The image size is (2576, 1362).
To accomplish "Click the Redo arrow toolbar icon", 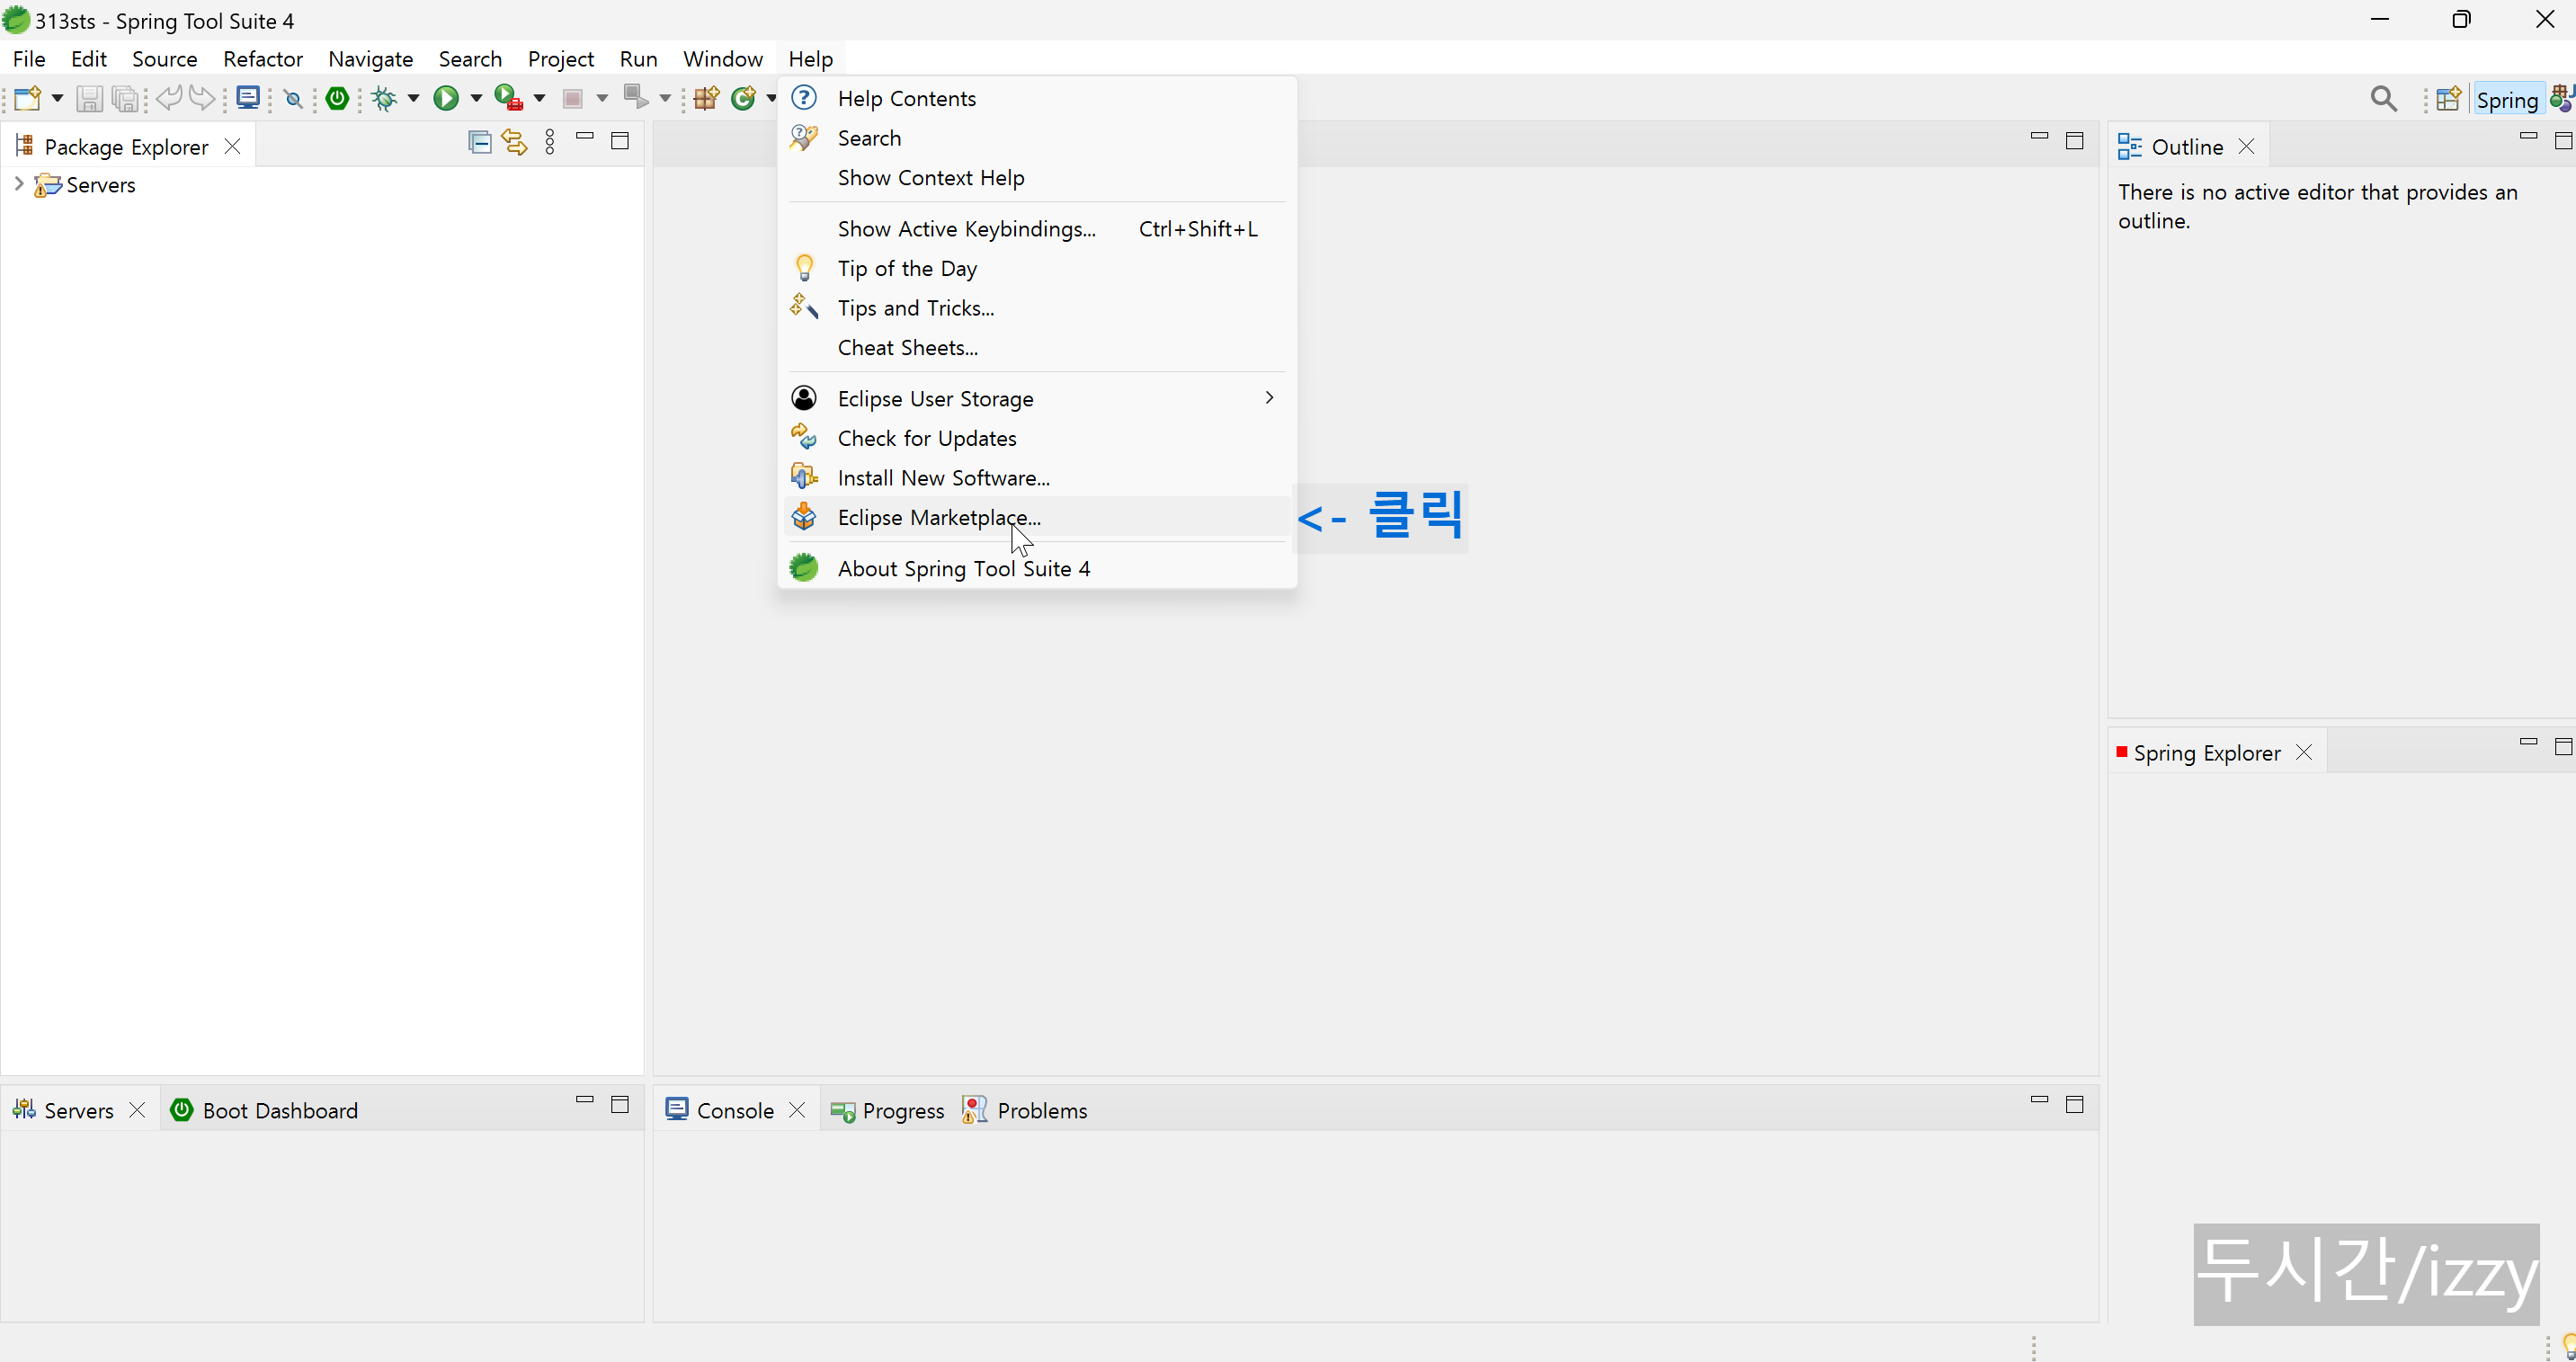I will click(203, 97).
